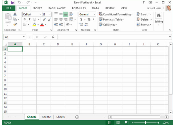
Task: Toggle bold formatting
Action: click(25, 19)
